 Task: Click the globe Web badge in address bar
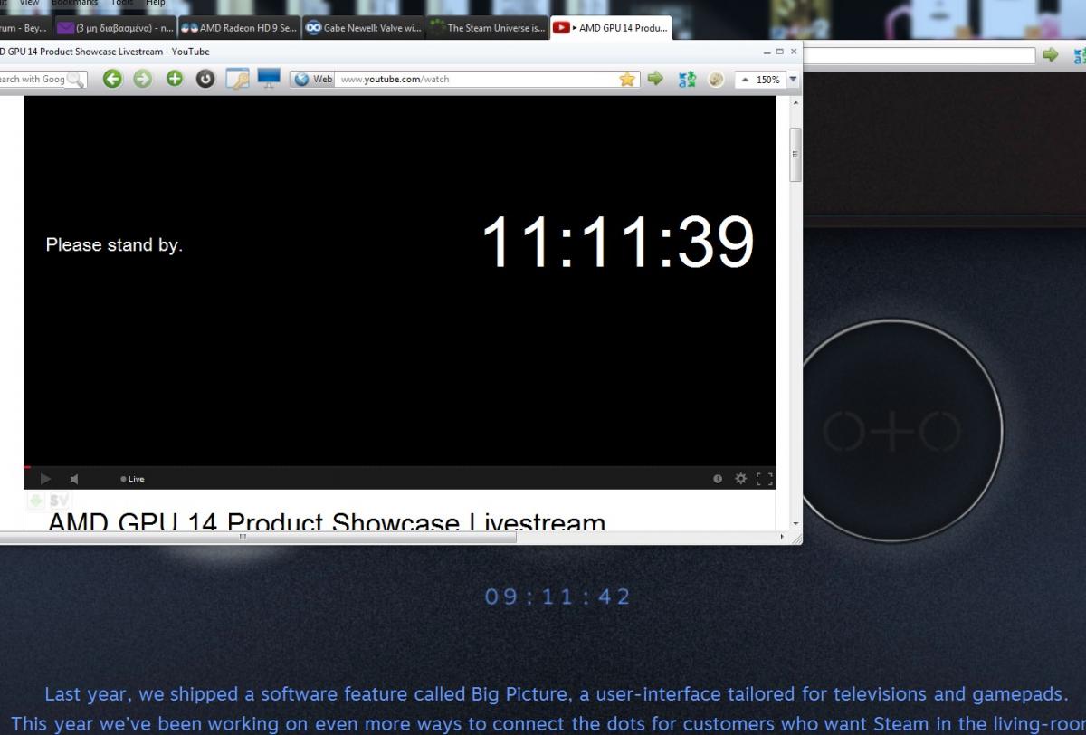(x=313, y=79)
